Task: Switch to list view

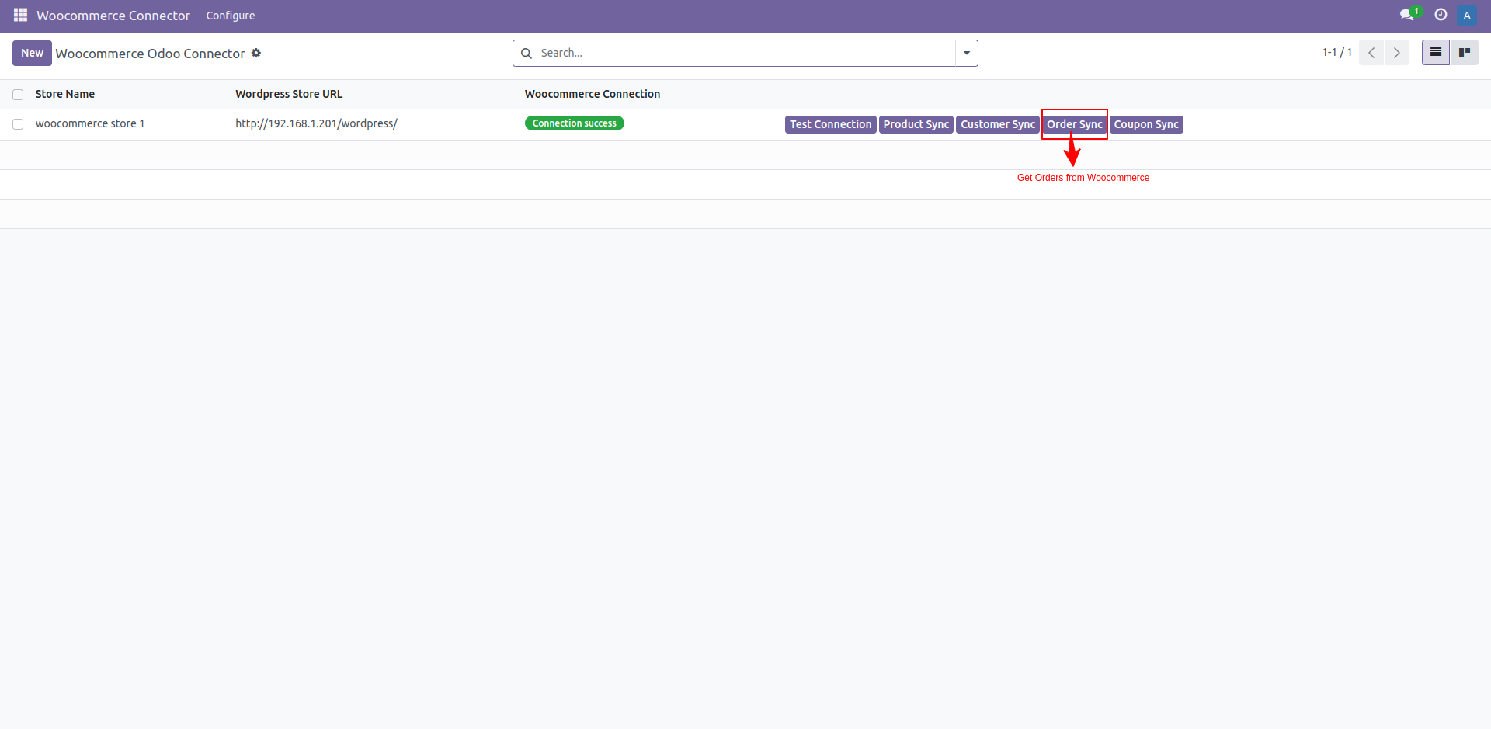Action: coord(1435,52)
